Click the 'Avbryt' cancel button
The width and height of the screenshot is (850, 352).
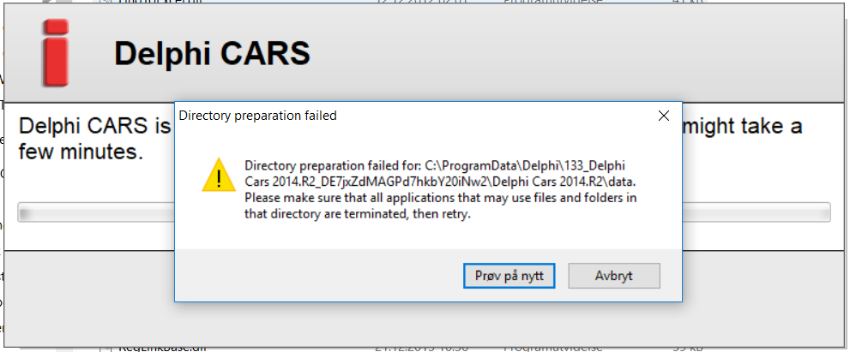pos(613,276)
